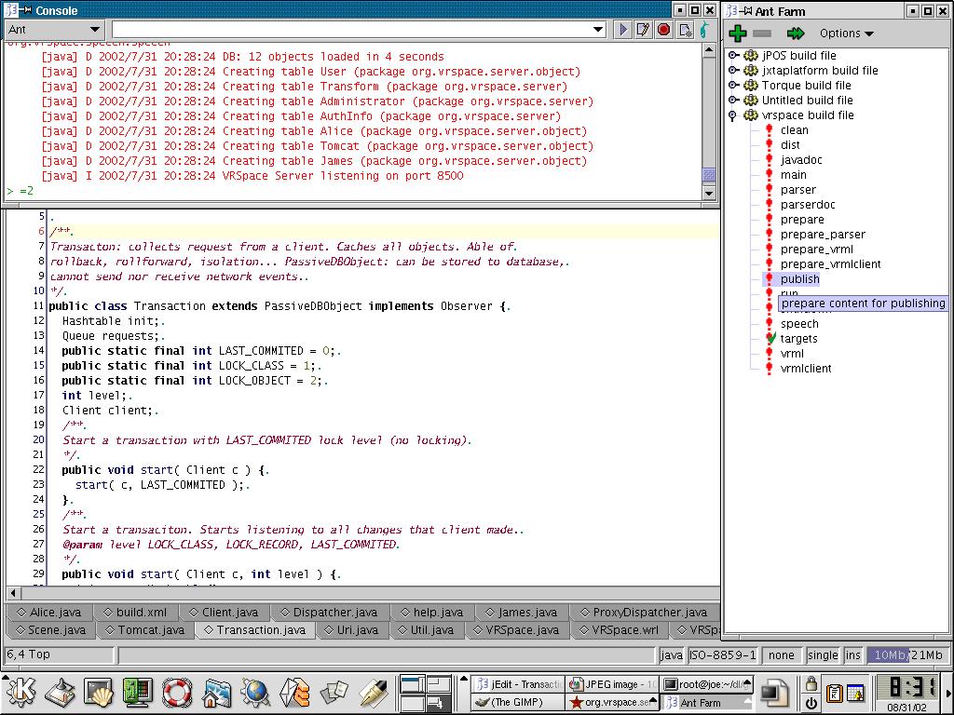Click the 10Mb/21Mb memory usage bar
The width and height of the screenshot is (954, 715).
(x=908, y=655)
